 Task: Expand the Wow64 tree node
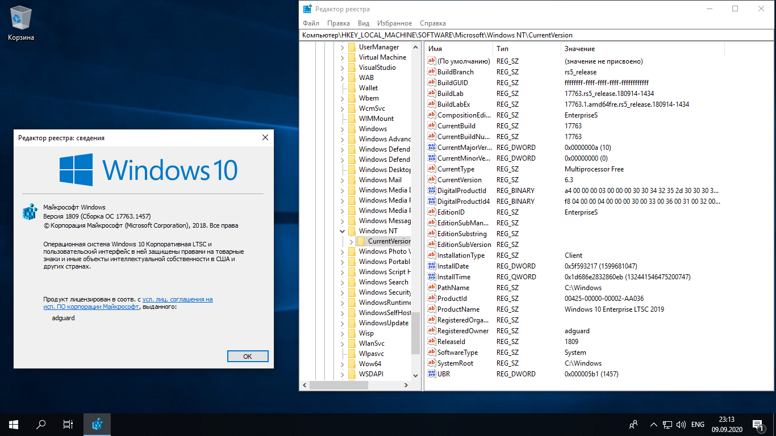(x=343, y=364)
